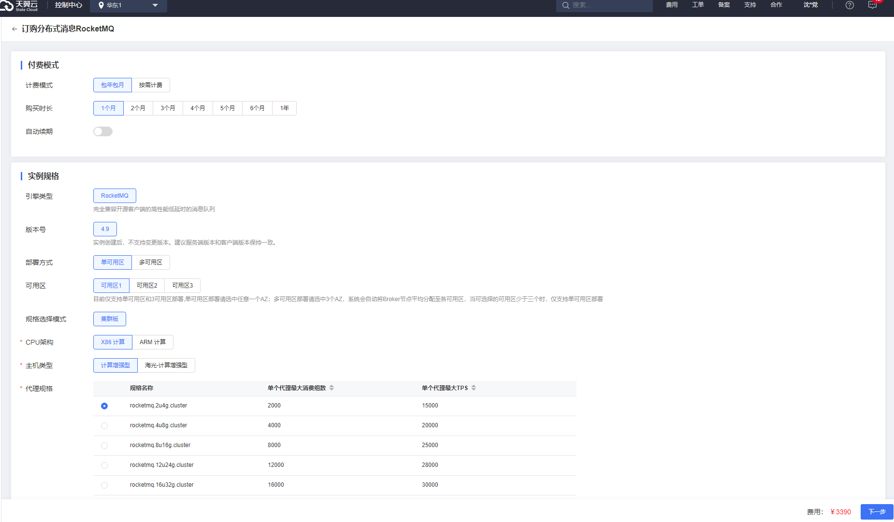The width and height of the screenshot is (894, 522).
Task: Choose ARM 计算 CPU architecture
Action: 153,342
